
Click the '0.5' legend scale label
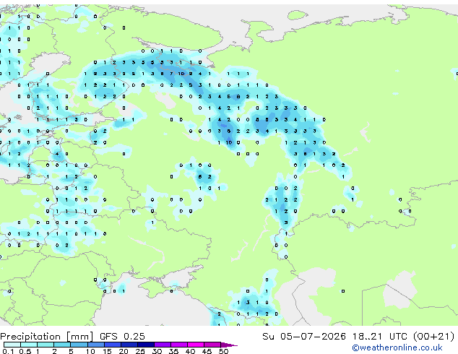pyautogui.click(x=25, y=351)
